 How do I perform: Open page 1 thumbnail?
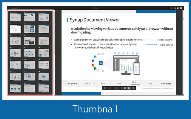point(15,17)
